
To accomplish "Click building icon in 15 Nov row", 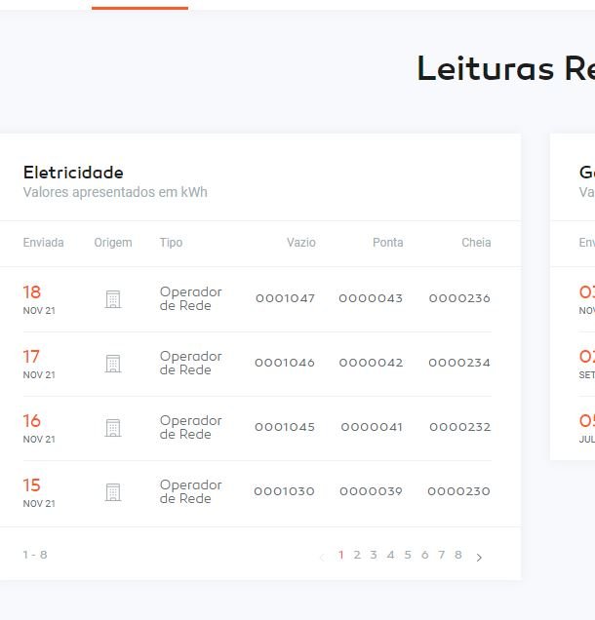I will [x=113, y=492].
